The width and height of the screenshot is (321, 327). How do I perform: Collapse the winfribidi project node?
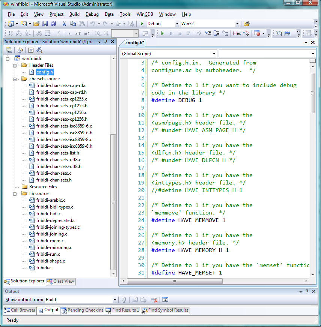8,59
